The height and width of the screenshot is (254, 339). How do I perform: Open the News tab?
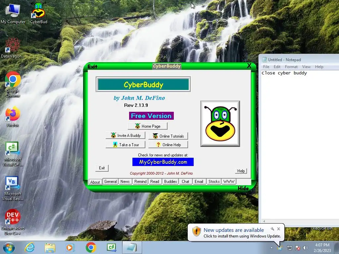point(125,182)
